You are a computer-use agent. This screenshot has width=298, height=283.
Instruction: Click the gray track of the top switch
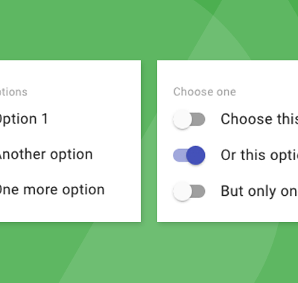[198, 119]
